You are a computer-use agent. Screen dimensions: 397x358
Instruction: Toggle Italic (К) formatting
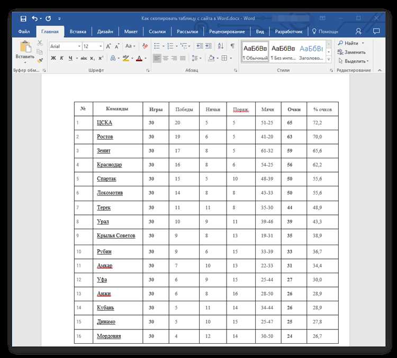(x=61, y=58)
